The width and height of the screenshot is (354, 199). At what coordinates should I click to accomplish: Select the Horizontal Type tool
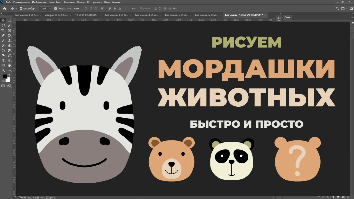point(3,60)
